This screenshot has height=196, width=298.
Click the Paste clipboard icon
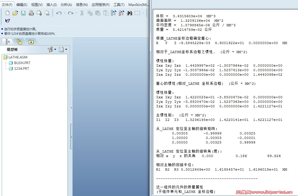click(98, 13)
